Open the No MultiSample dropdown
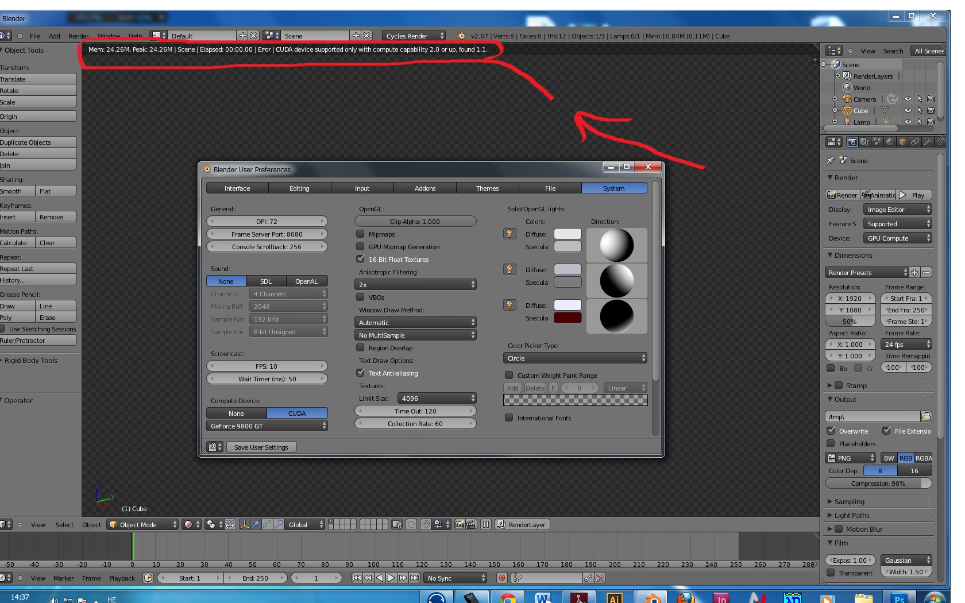Screen dimensions: 965x603 pyautogui.click(x=415, y=335)
